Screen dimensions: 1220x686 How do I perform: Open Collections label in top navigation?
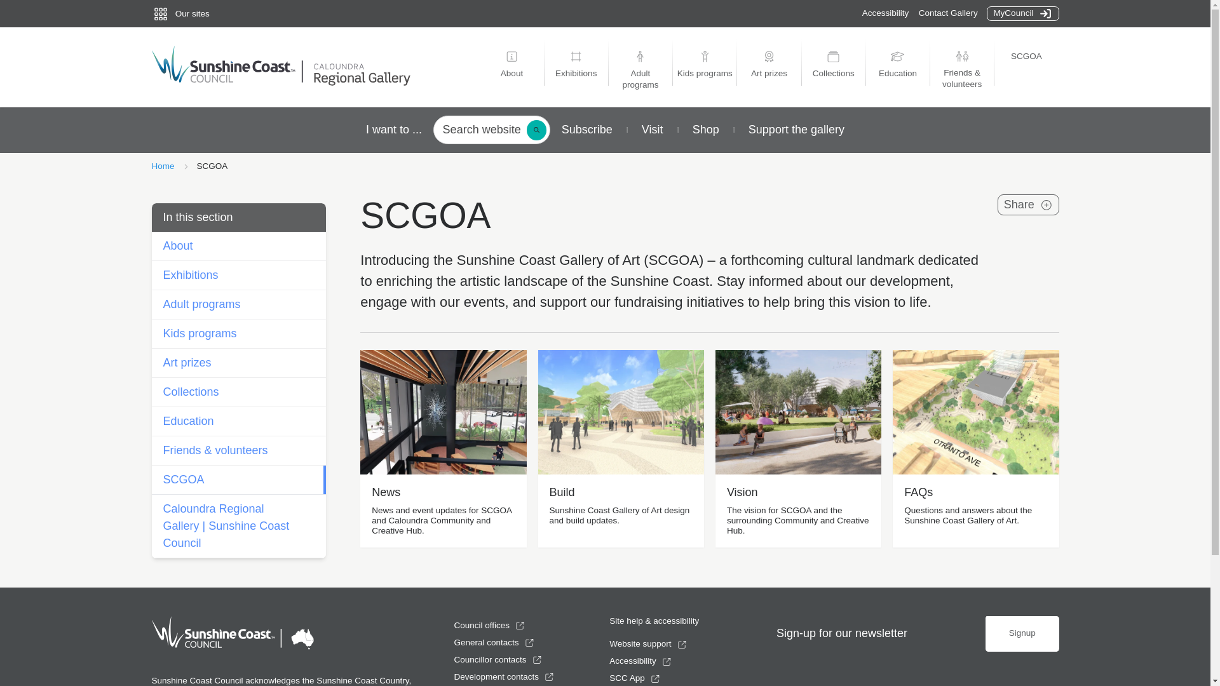pos(833,74)
